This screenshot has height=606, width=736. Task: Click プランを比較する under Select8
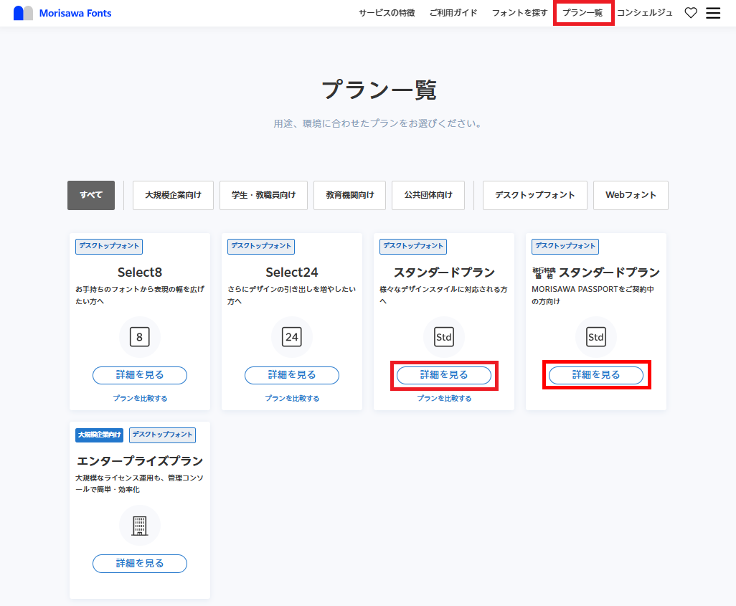click(140, 399)
